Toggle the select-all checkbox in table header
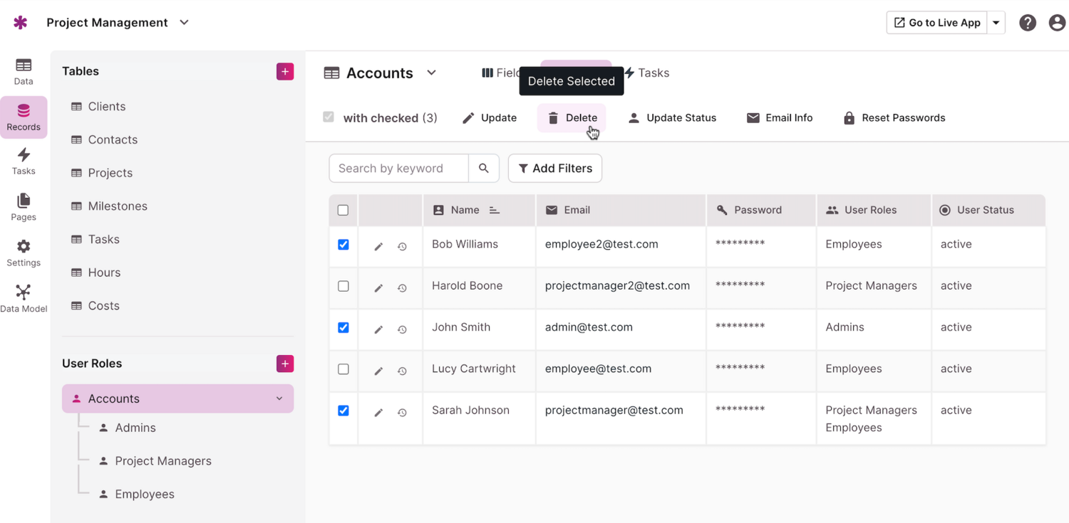Viewport: 1069px width, 523px height. pyautogui.click(x=343, y=210)
